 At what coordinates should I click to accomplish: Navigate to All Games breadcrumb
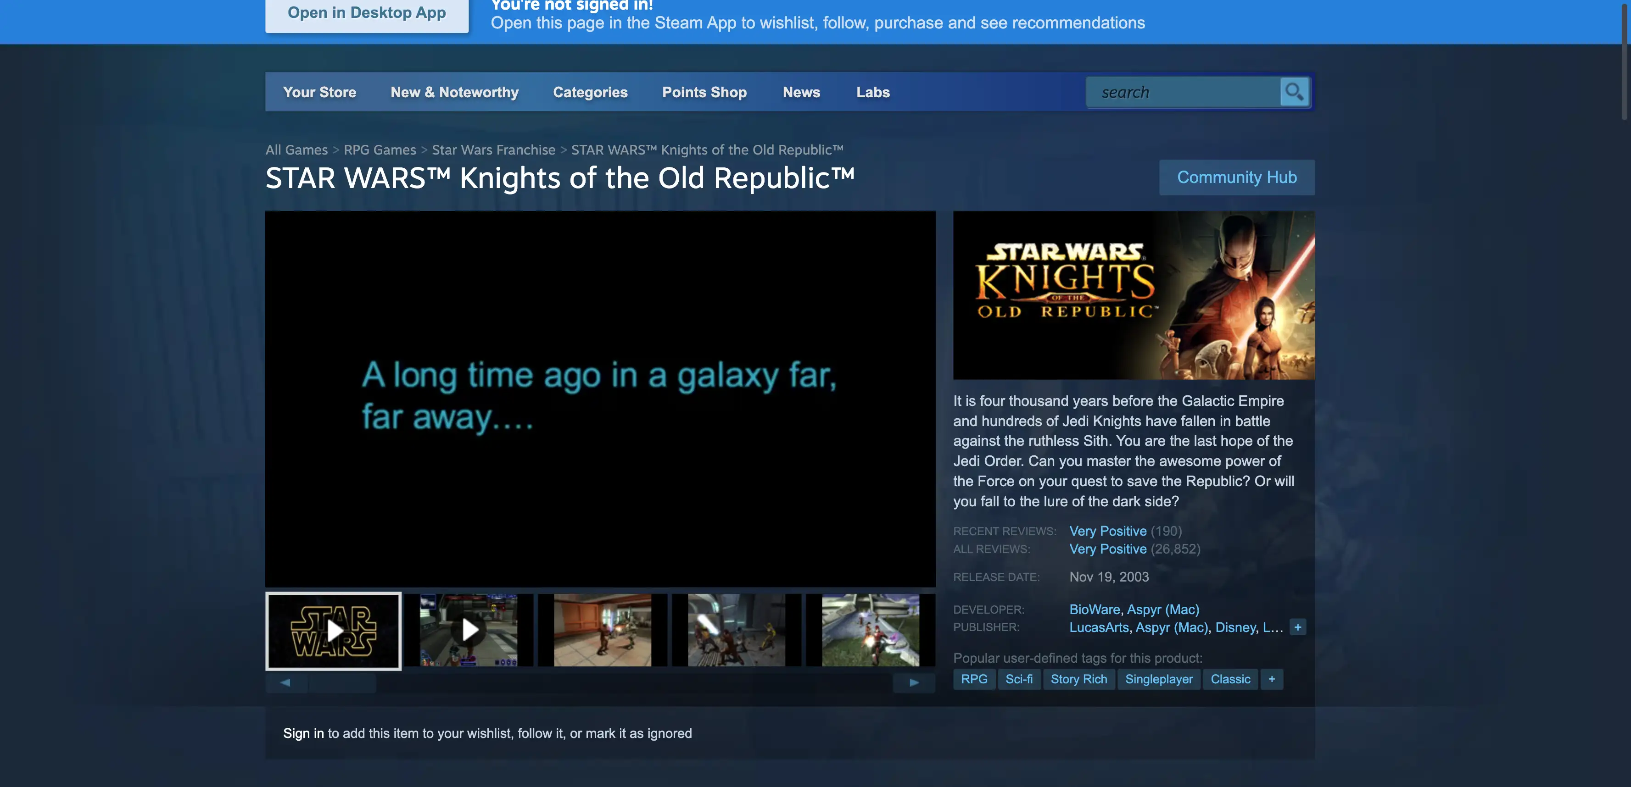pyautogui.click(x=296, y=150)
